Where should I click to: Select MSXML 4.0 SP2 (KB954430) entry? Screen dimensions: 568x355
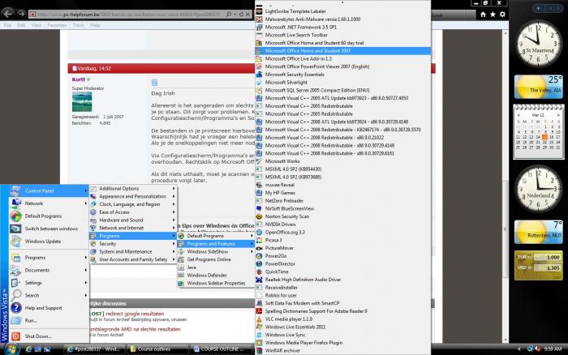tap(342, 169)
